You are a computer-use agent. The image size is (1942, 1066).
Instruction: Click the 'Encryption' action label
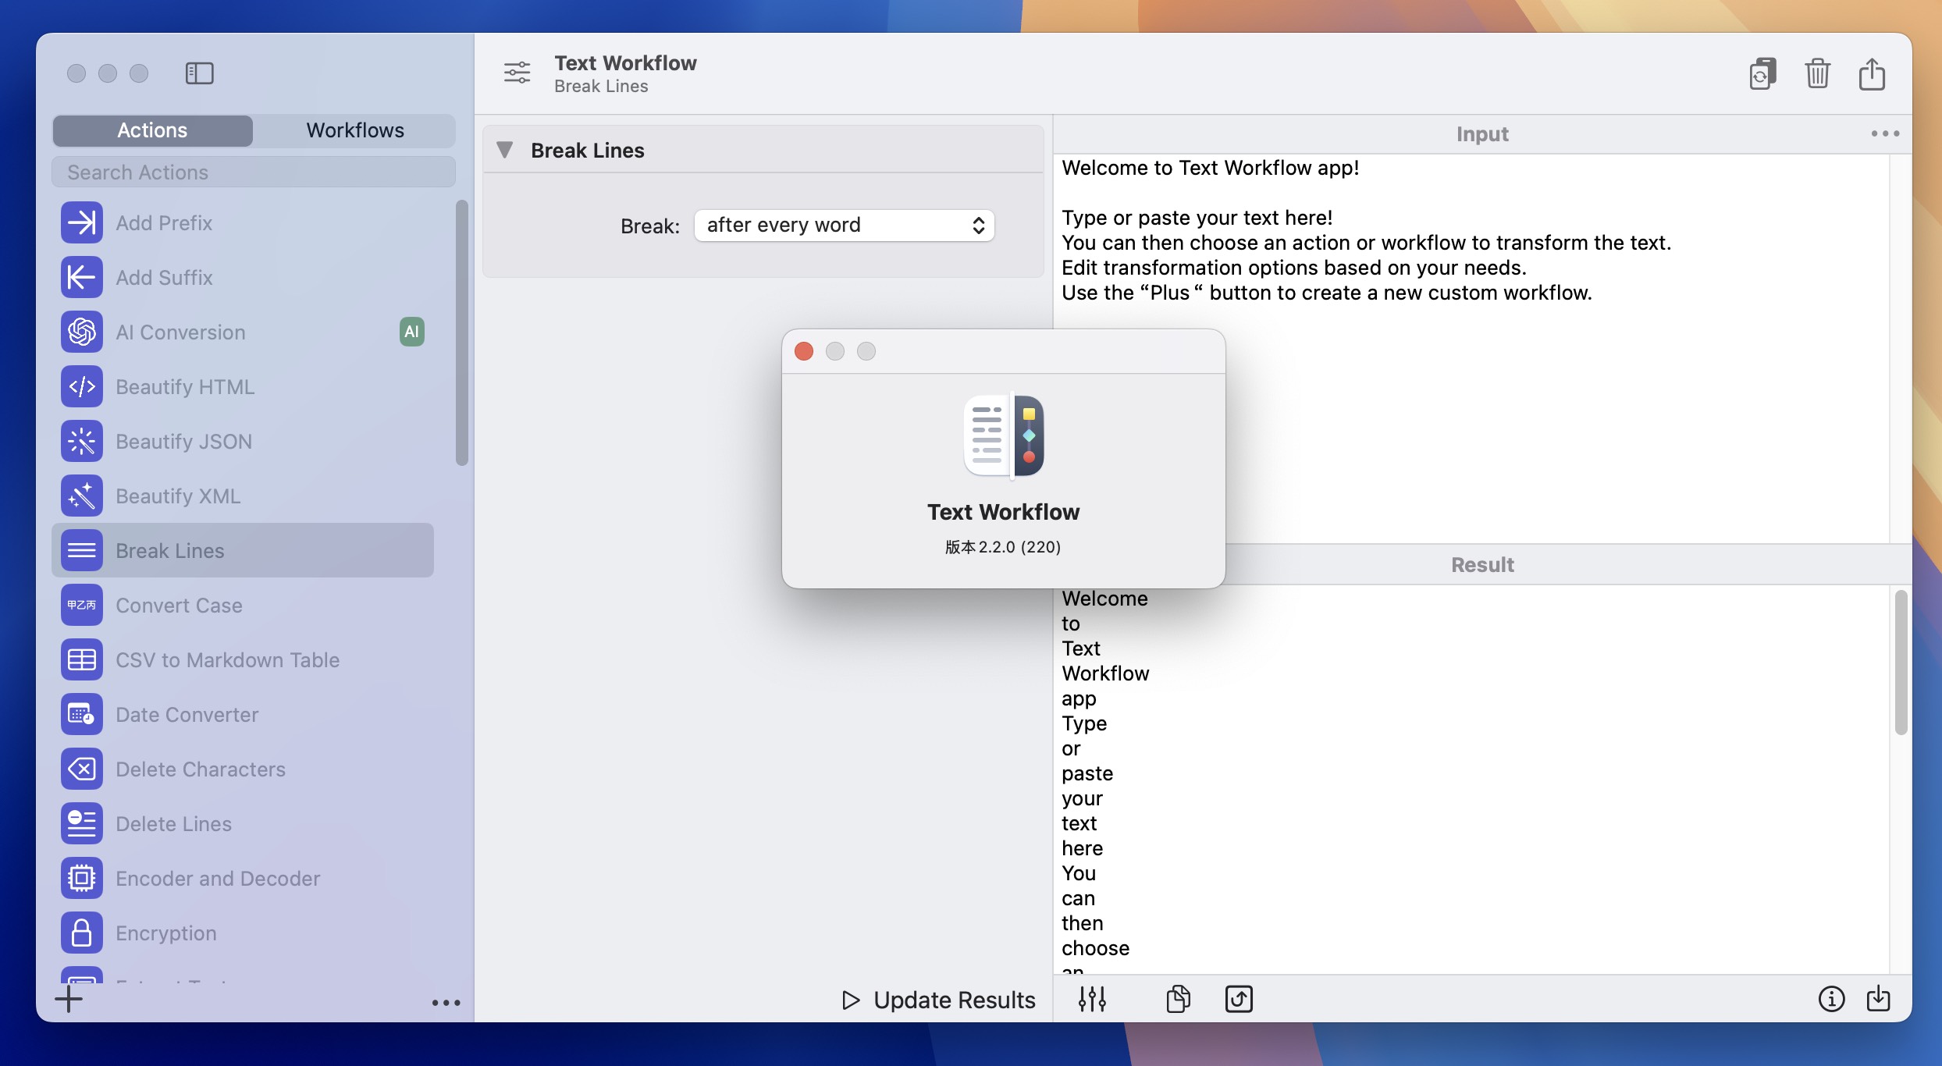coord(166,933)
